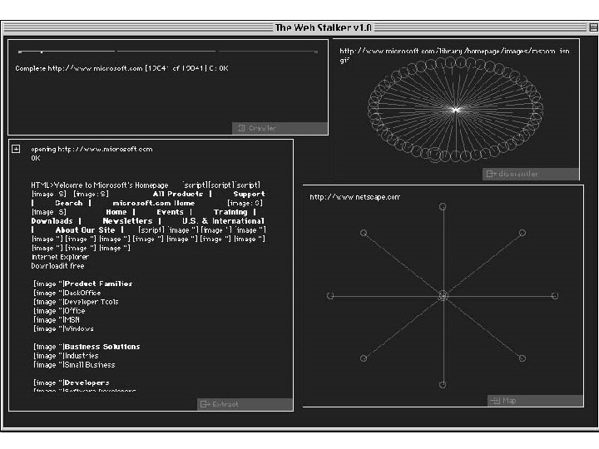Click the About Our Site text
The image size is (599, 449).
[x=85, y=229]
